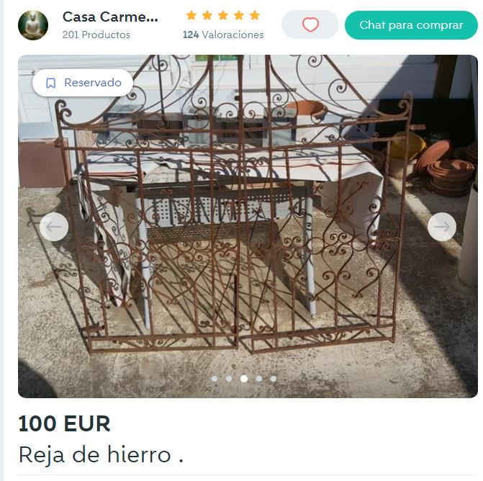
Task: Click the first star rating icon
Action: (191, 15)
